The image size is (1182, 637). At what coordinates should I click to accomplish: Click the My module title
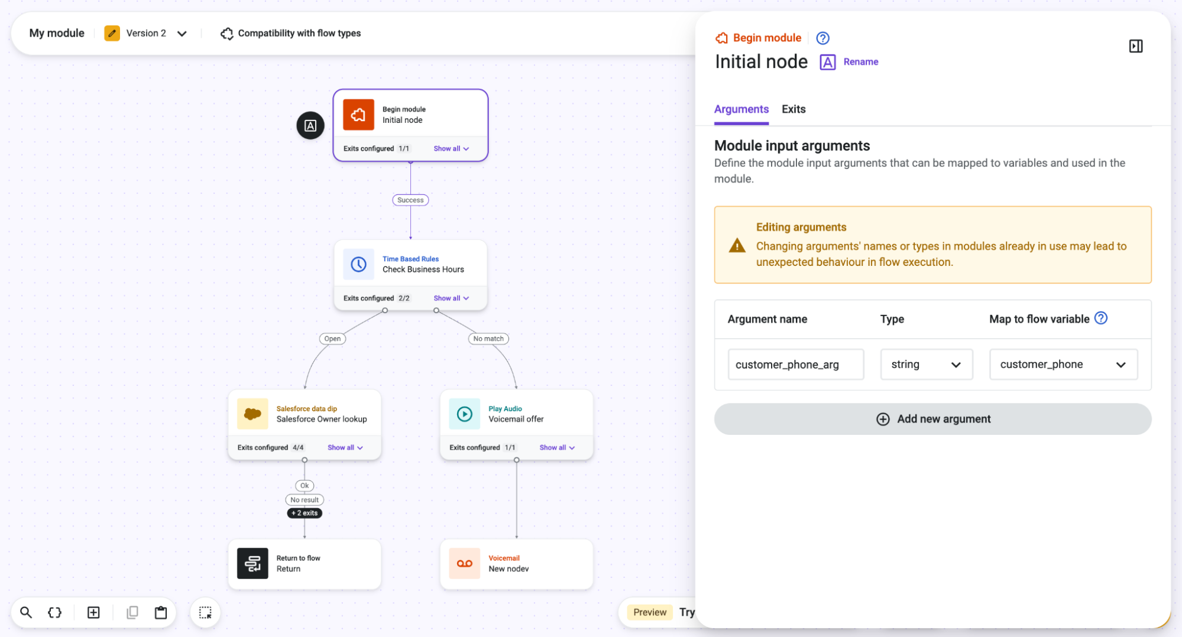57,33
